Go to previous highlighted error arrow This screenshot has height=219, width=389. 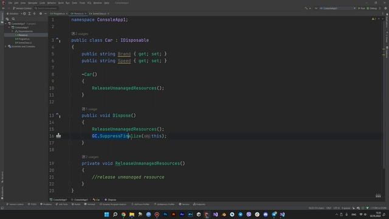(x=379, y=19)
